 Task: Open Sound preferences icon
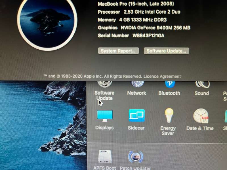[x=202, y=84]
